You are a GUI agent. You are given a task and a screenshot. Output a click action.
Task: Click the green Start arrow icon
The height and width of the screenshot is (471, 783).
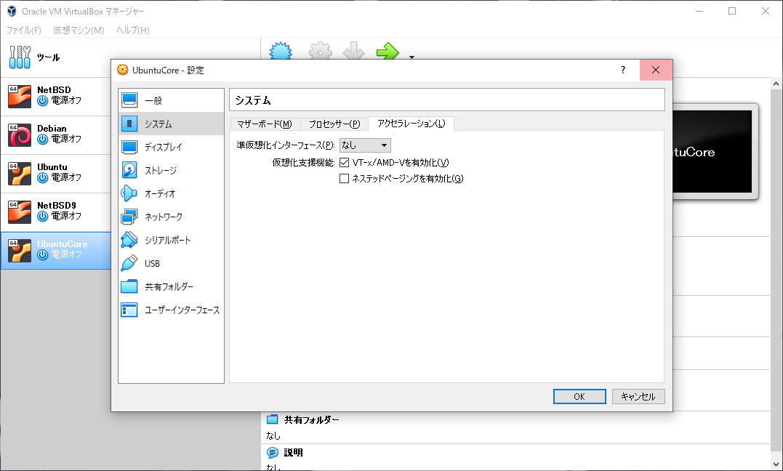click(x=388, y=51)
